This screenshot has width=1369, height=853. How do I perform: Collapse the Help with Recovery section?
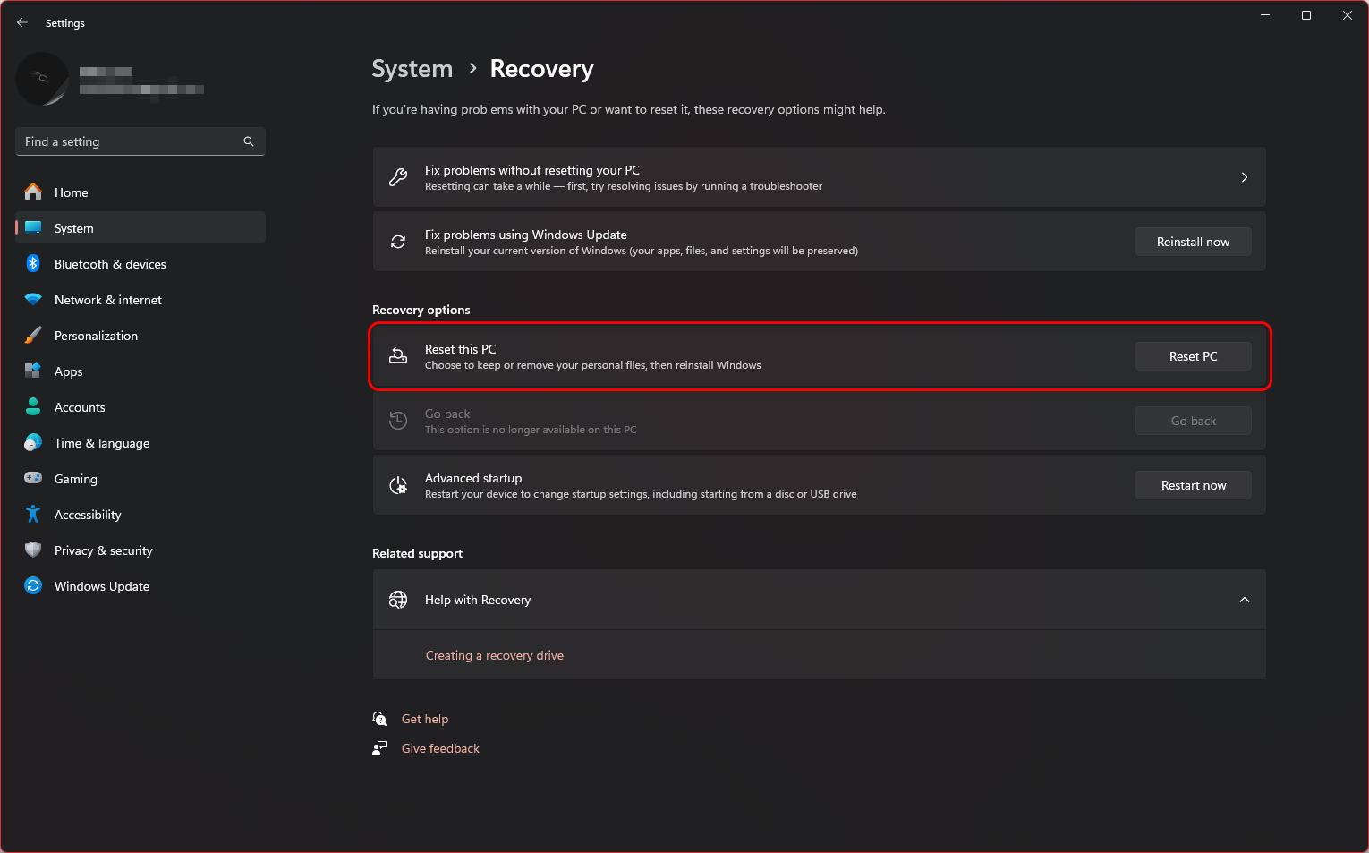coord(1244,600)
